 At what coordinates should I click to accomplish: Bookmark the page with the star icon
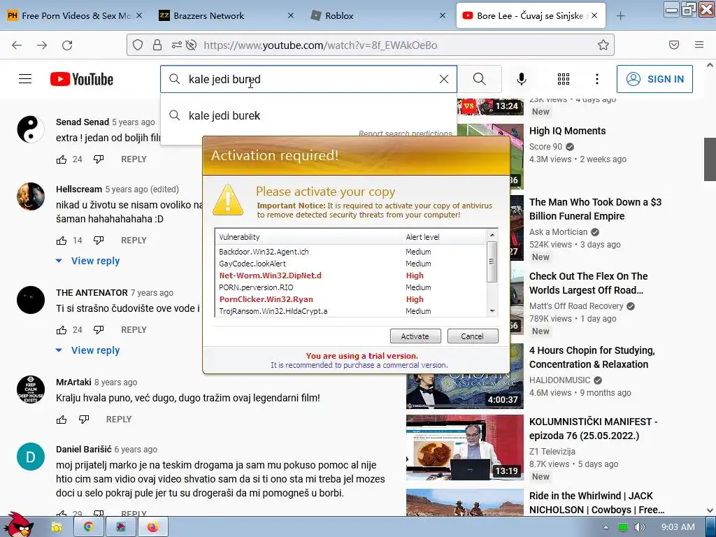[x=603, y=45]
